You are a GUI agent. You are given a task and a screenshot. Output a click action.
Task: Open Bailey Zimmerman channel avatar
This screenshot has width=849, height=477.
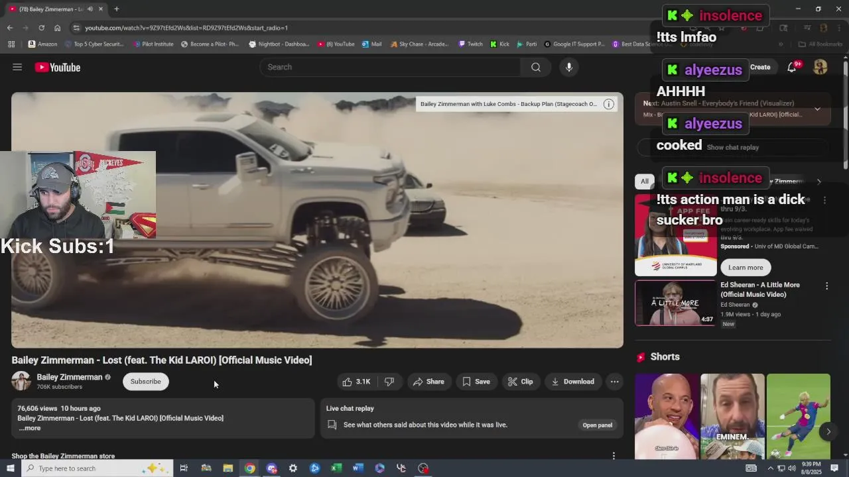click(21, 382)
